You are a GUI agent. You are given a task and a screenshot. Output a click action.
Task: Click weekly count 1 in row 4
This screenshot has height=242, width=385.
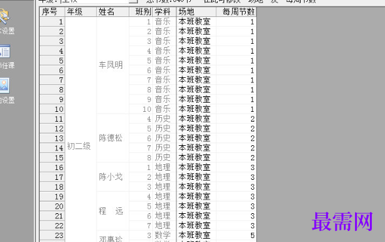pyautogui.click(x=236, y=51)
